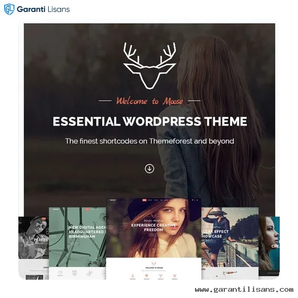The height and width of the screenshot is (298, 298).
Task: Open the black-and-white 'Perfect' demo thumbnail
Action: pyautogui.click(x=33, y=248)
